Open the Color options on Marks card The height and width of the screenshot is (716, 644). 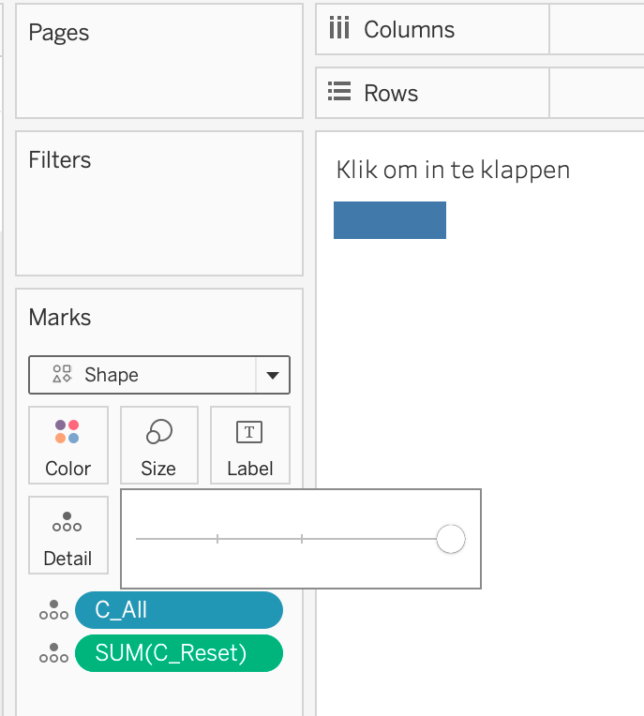67,444
